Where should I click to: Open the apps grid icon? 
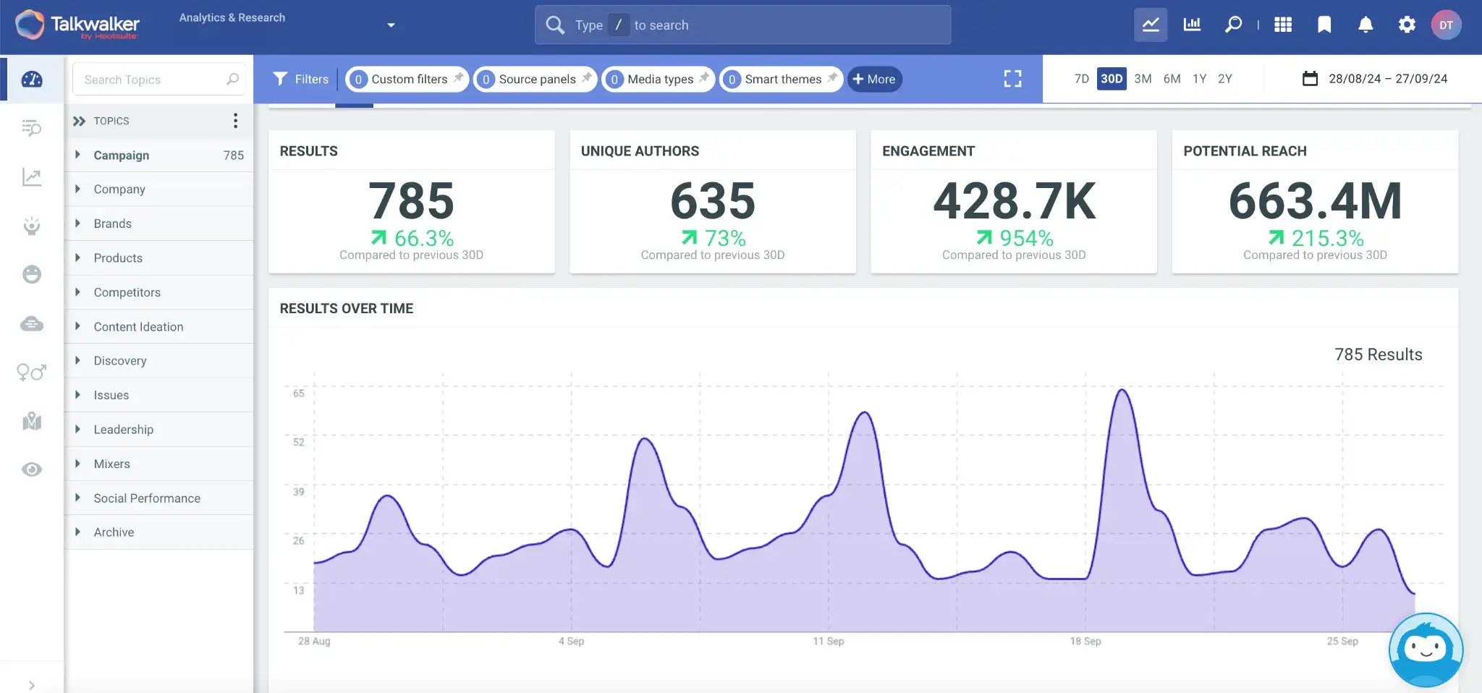(1283, 25)
